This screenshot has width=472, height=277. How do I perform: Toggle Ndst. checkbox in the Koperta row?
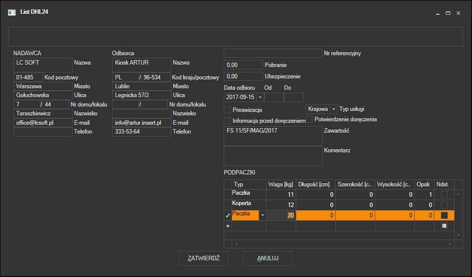(444, 205)
